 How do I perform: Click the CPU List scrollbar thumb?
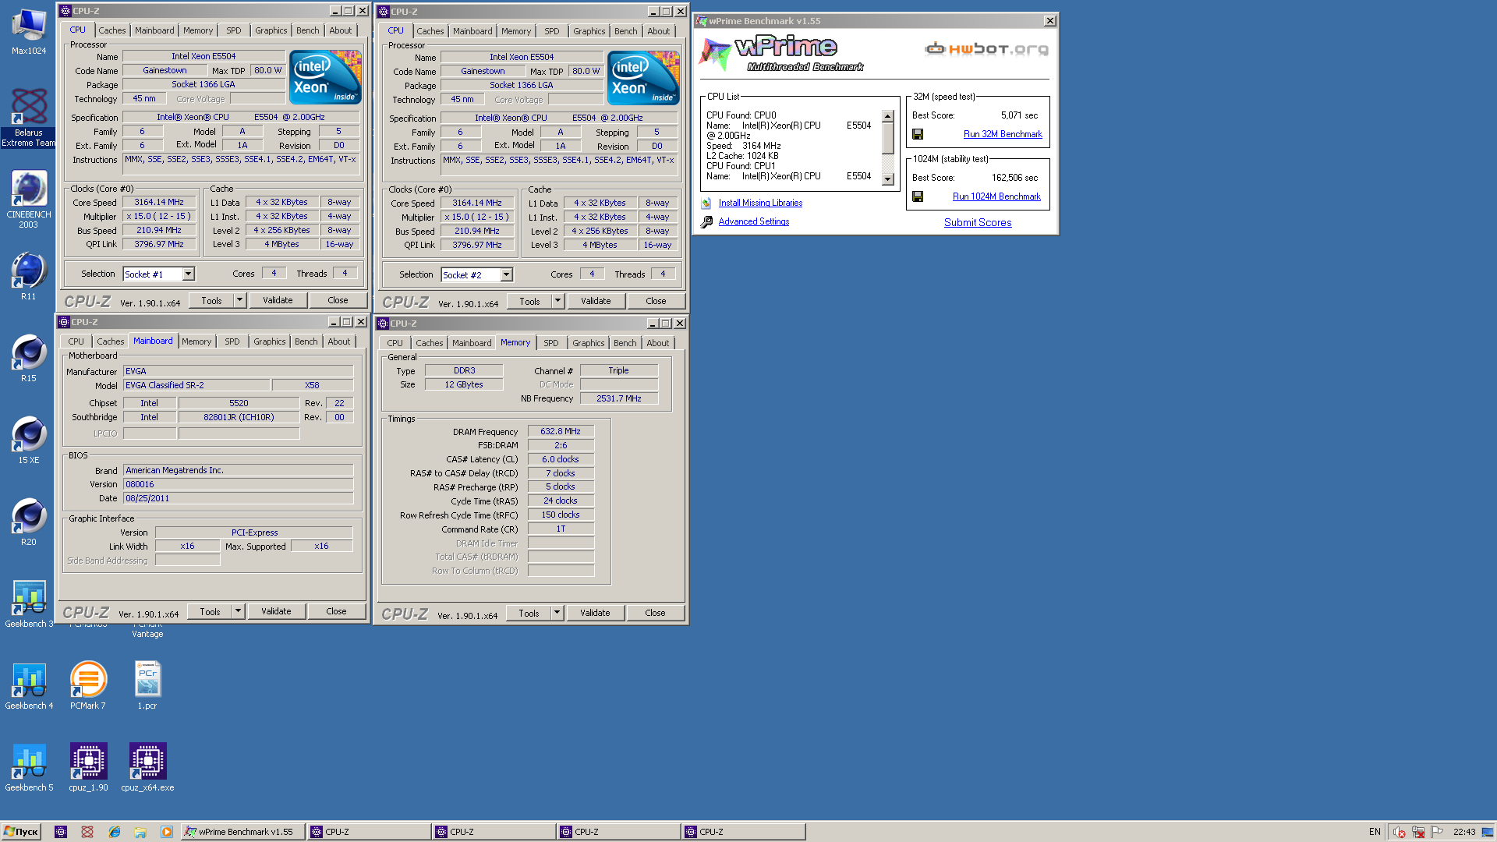[887, 138]
